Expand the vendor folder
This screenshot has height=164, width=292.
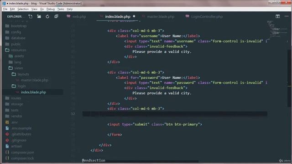pyautogui.click(x=16, y=116)
